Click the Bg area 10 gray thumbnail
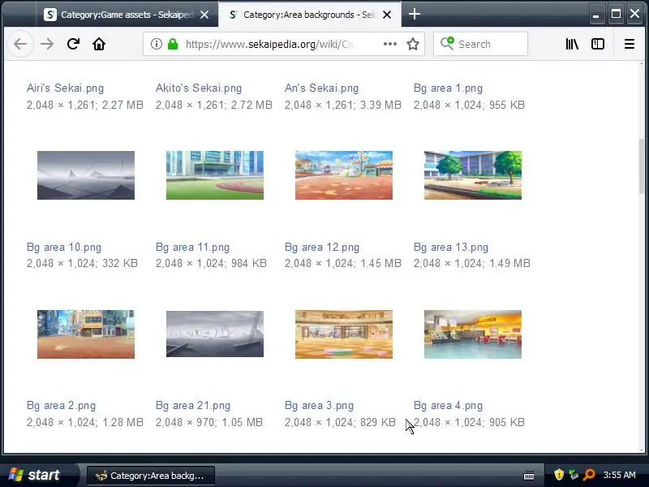The width and height of the screenshot is (649, 487). pos(86,175)
